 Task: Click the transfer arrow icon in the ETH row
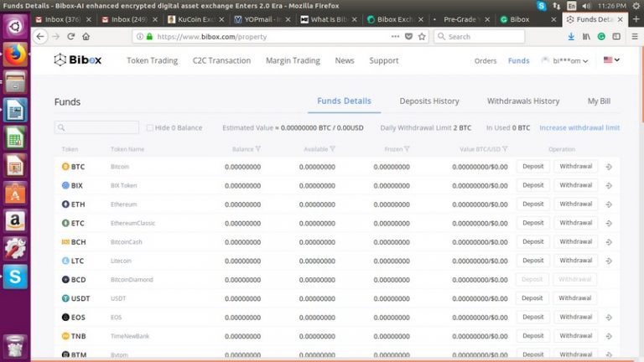609,204
